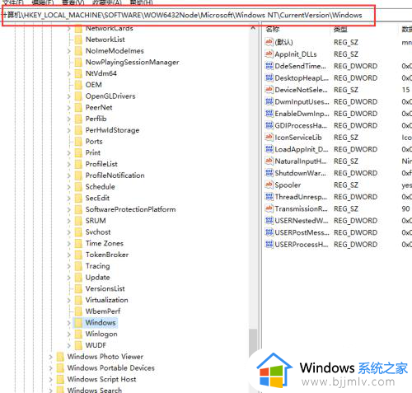Expand the NtVdm64 key
Screen dimensions: 412x393
point(68,73)
